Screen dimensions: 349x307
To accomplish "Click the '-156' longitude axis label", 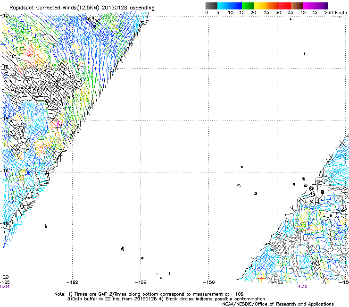I will pyautogui.click(x=209, y=282).
